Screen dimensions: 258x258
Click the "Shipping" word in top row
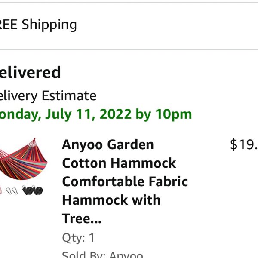point(49,25)
